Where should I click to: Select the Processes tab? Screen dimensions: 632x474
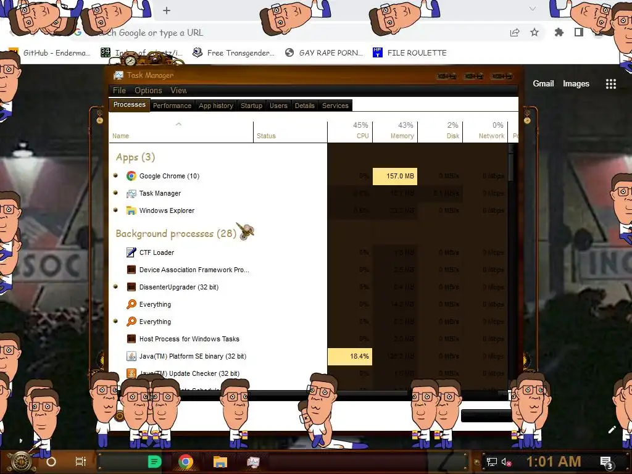tap(130, 104)
